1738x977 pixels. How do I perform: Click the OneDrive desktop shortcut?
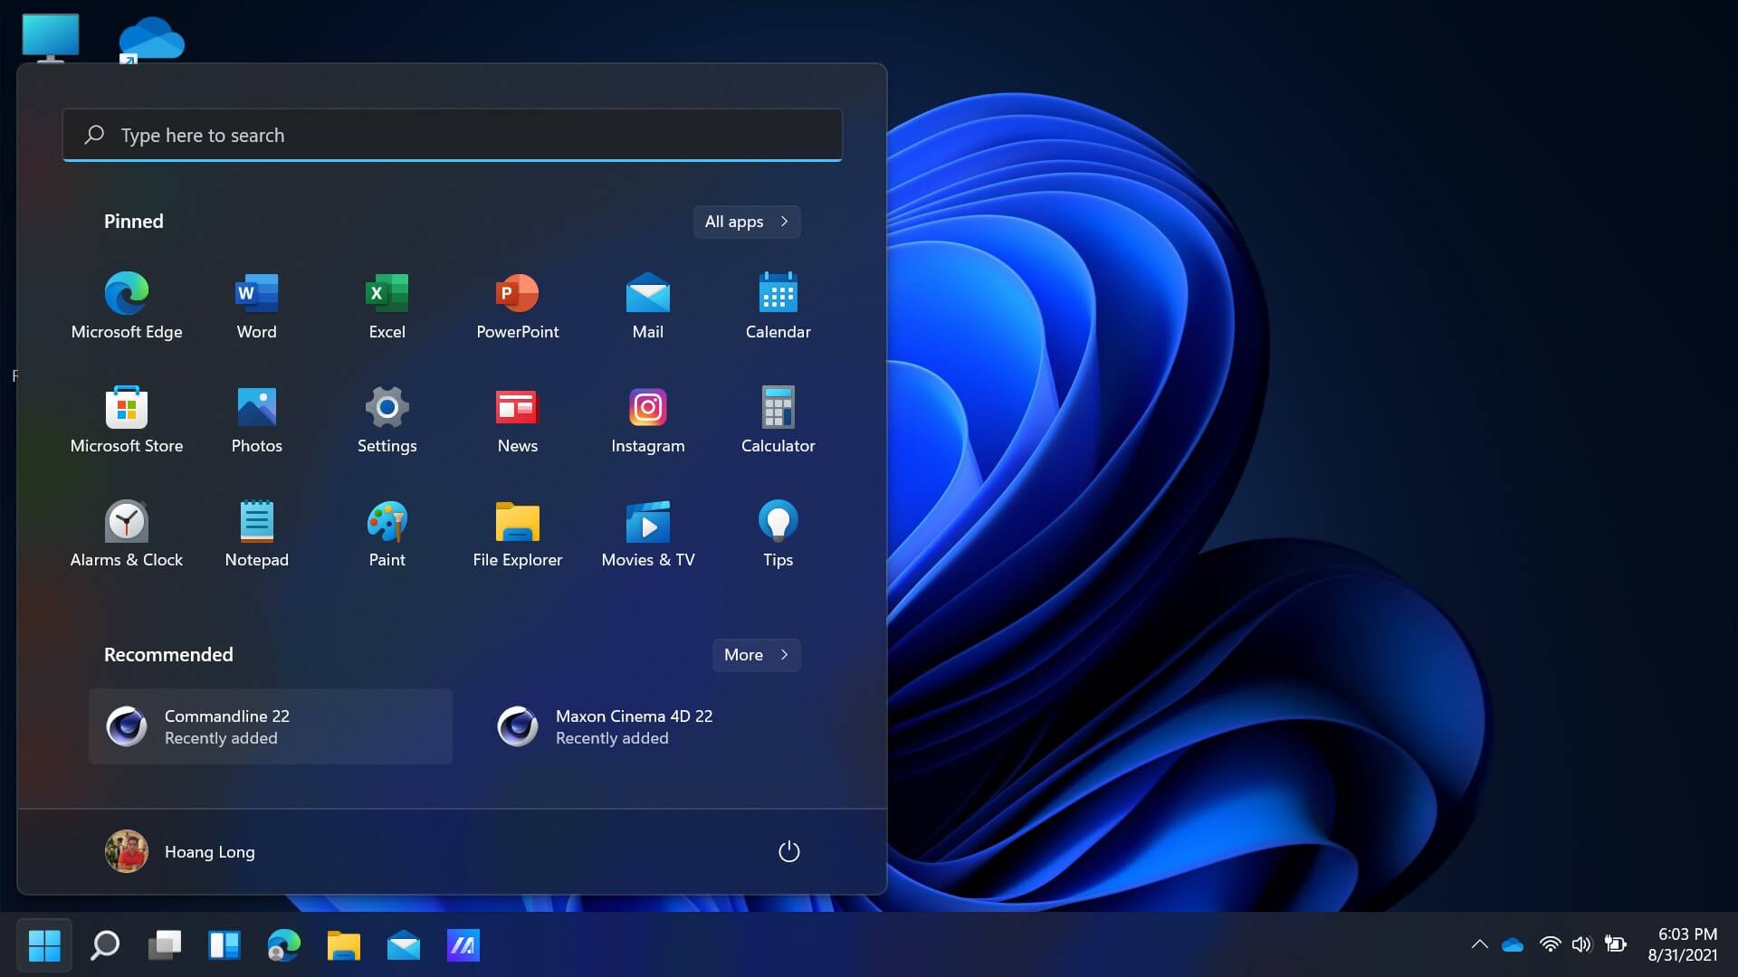click(x=151, y=40)
